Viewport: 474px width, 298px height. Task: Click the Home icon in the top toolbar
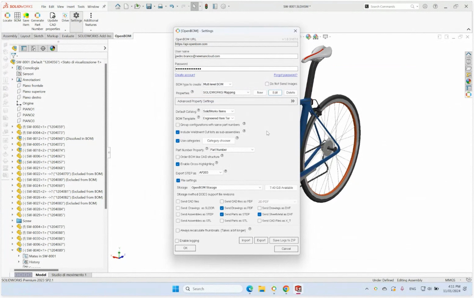point(118,6)
